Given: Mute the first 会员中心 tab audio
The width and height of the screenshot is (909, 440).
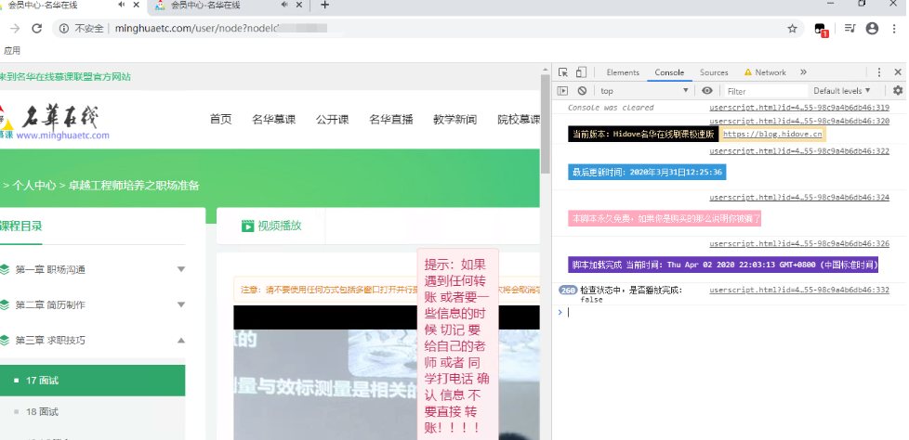Looking at the screenshot, I should pyautogui.click(x=121, y=5).
